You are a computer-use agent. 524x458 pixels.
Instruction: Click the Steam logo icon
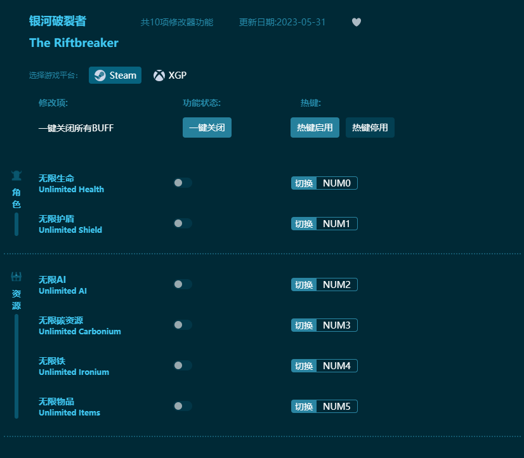click(x=100, y=75)
